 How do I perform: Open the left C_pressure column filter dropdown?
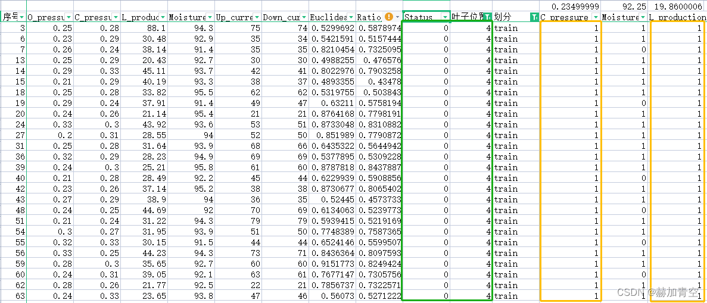pos(116,17)
